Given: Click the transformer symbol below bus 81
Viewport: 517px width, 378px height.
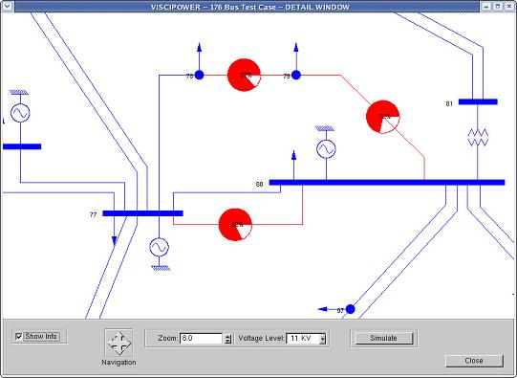Looking at the screenshot, I should 478,138.
